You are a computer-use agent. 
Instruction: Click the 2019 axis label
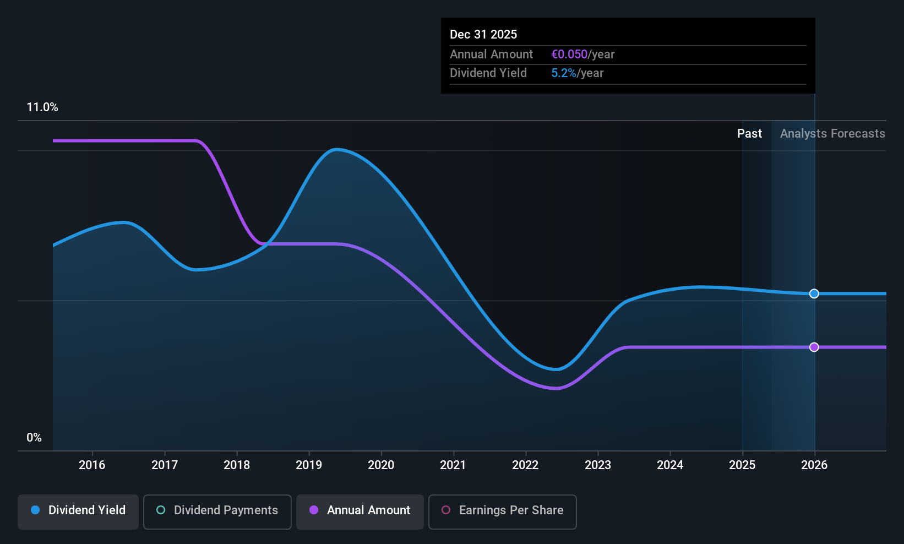point(309,465)
